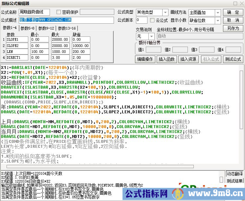Open the 交易法则 dropdown showing 无
The width and height of the screenshot is (245, 201).
pyautogui.click(x=151, y=36)
